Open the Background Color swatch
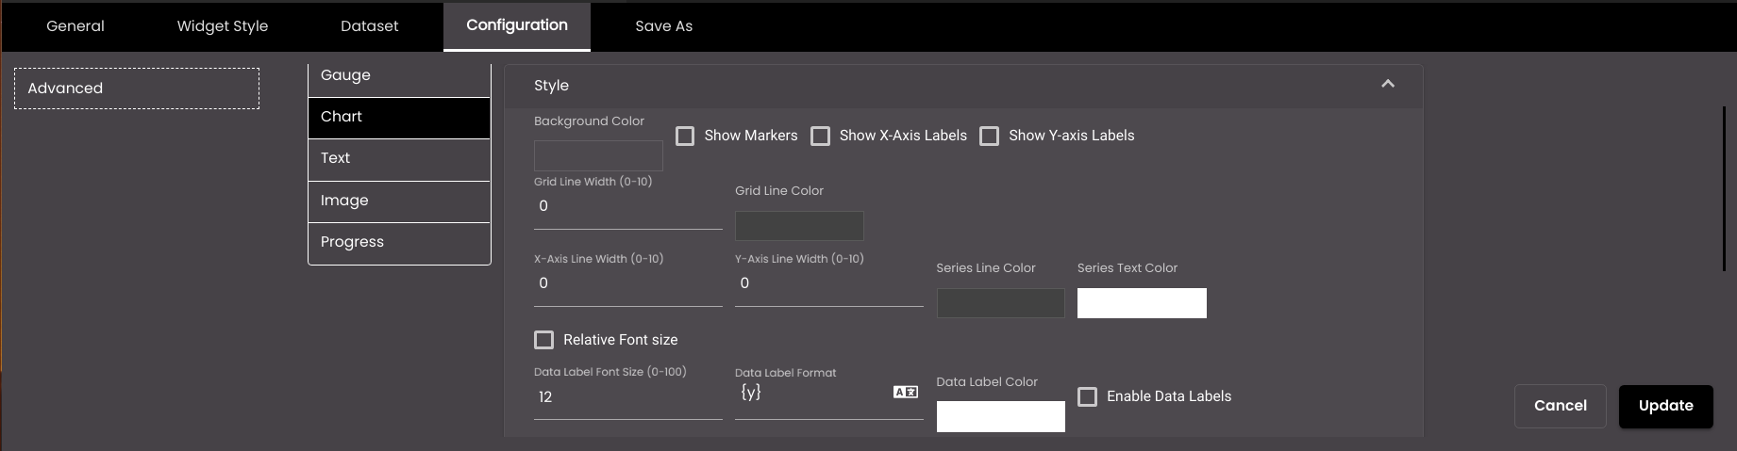Image resolution: width=1737 pixels, height=451 pixels. (x=598, y=155)
